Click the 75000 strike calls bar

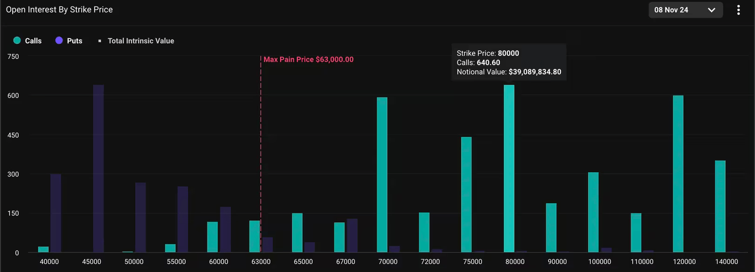[466, 195]
